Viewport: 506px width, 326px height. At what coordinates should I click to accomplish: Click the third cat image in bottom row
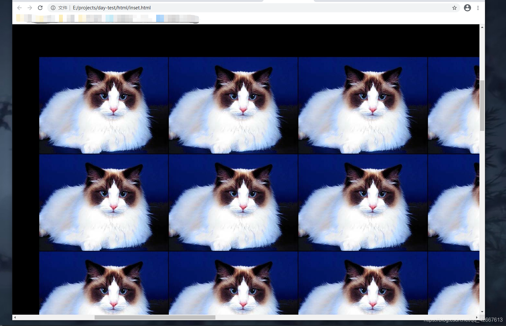pos(363,283)
